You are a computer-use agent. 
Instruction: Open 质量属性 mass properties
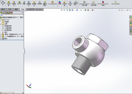tap(29, 3)
